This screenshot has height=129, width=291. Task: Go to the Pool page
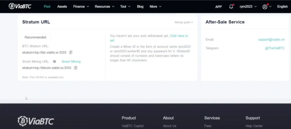47,6
